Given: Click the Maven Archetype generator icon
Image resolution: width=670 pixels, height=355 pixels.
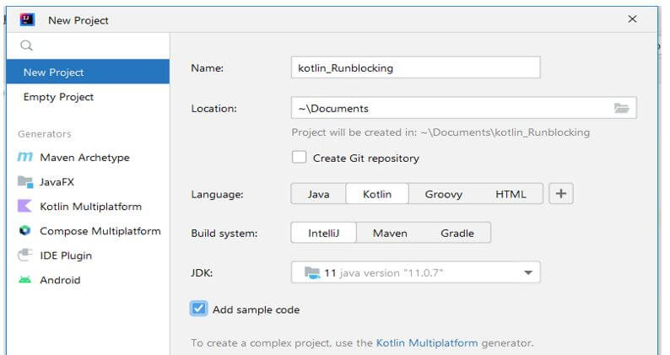Looking at the screenshot, I should (x=24, y=157).
